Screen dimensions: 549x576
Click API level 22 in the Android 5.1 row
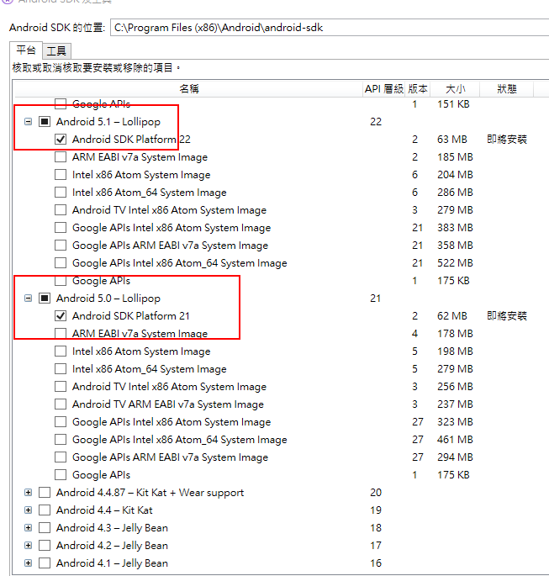376,122
